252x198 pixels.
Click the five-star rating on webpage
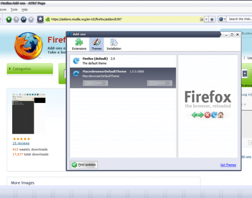[x=21, y=139]
